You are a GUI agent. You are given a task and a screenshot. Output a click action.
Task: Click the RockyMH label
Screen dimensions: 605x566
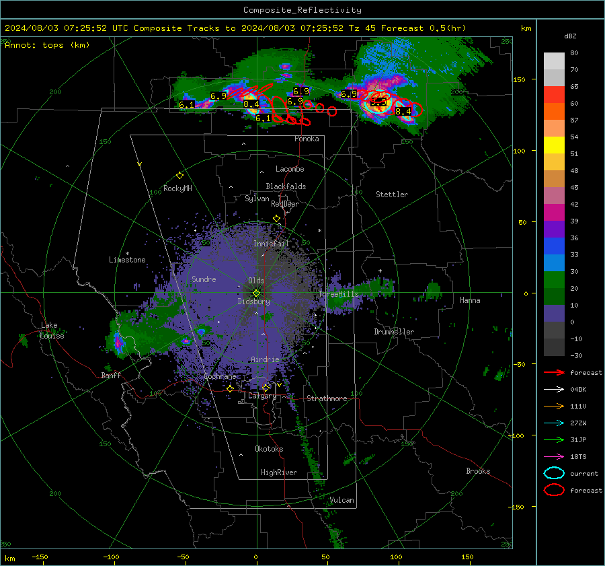177,188
